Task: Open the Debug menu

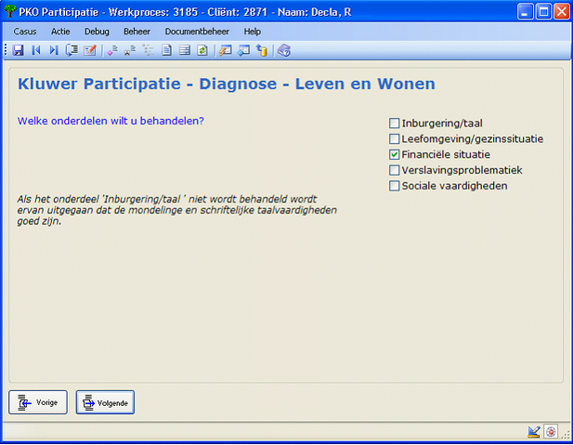Action: (97, 32)
